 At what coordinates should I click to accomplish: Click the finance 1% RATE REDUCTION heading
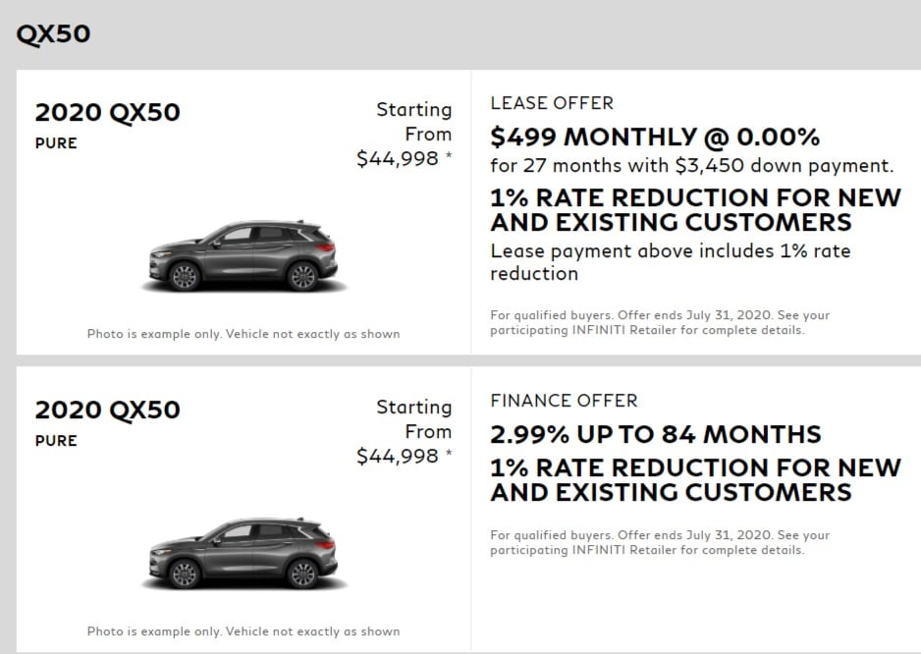[695, 480]
